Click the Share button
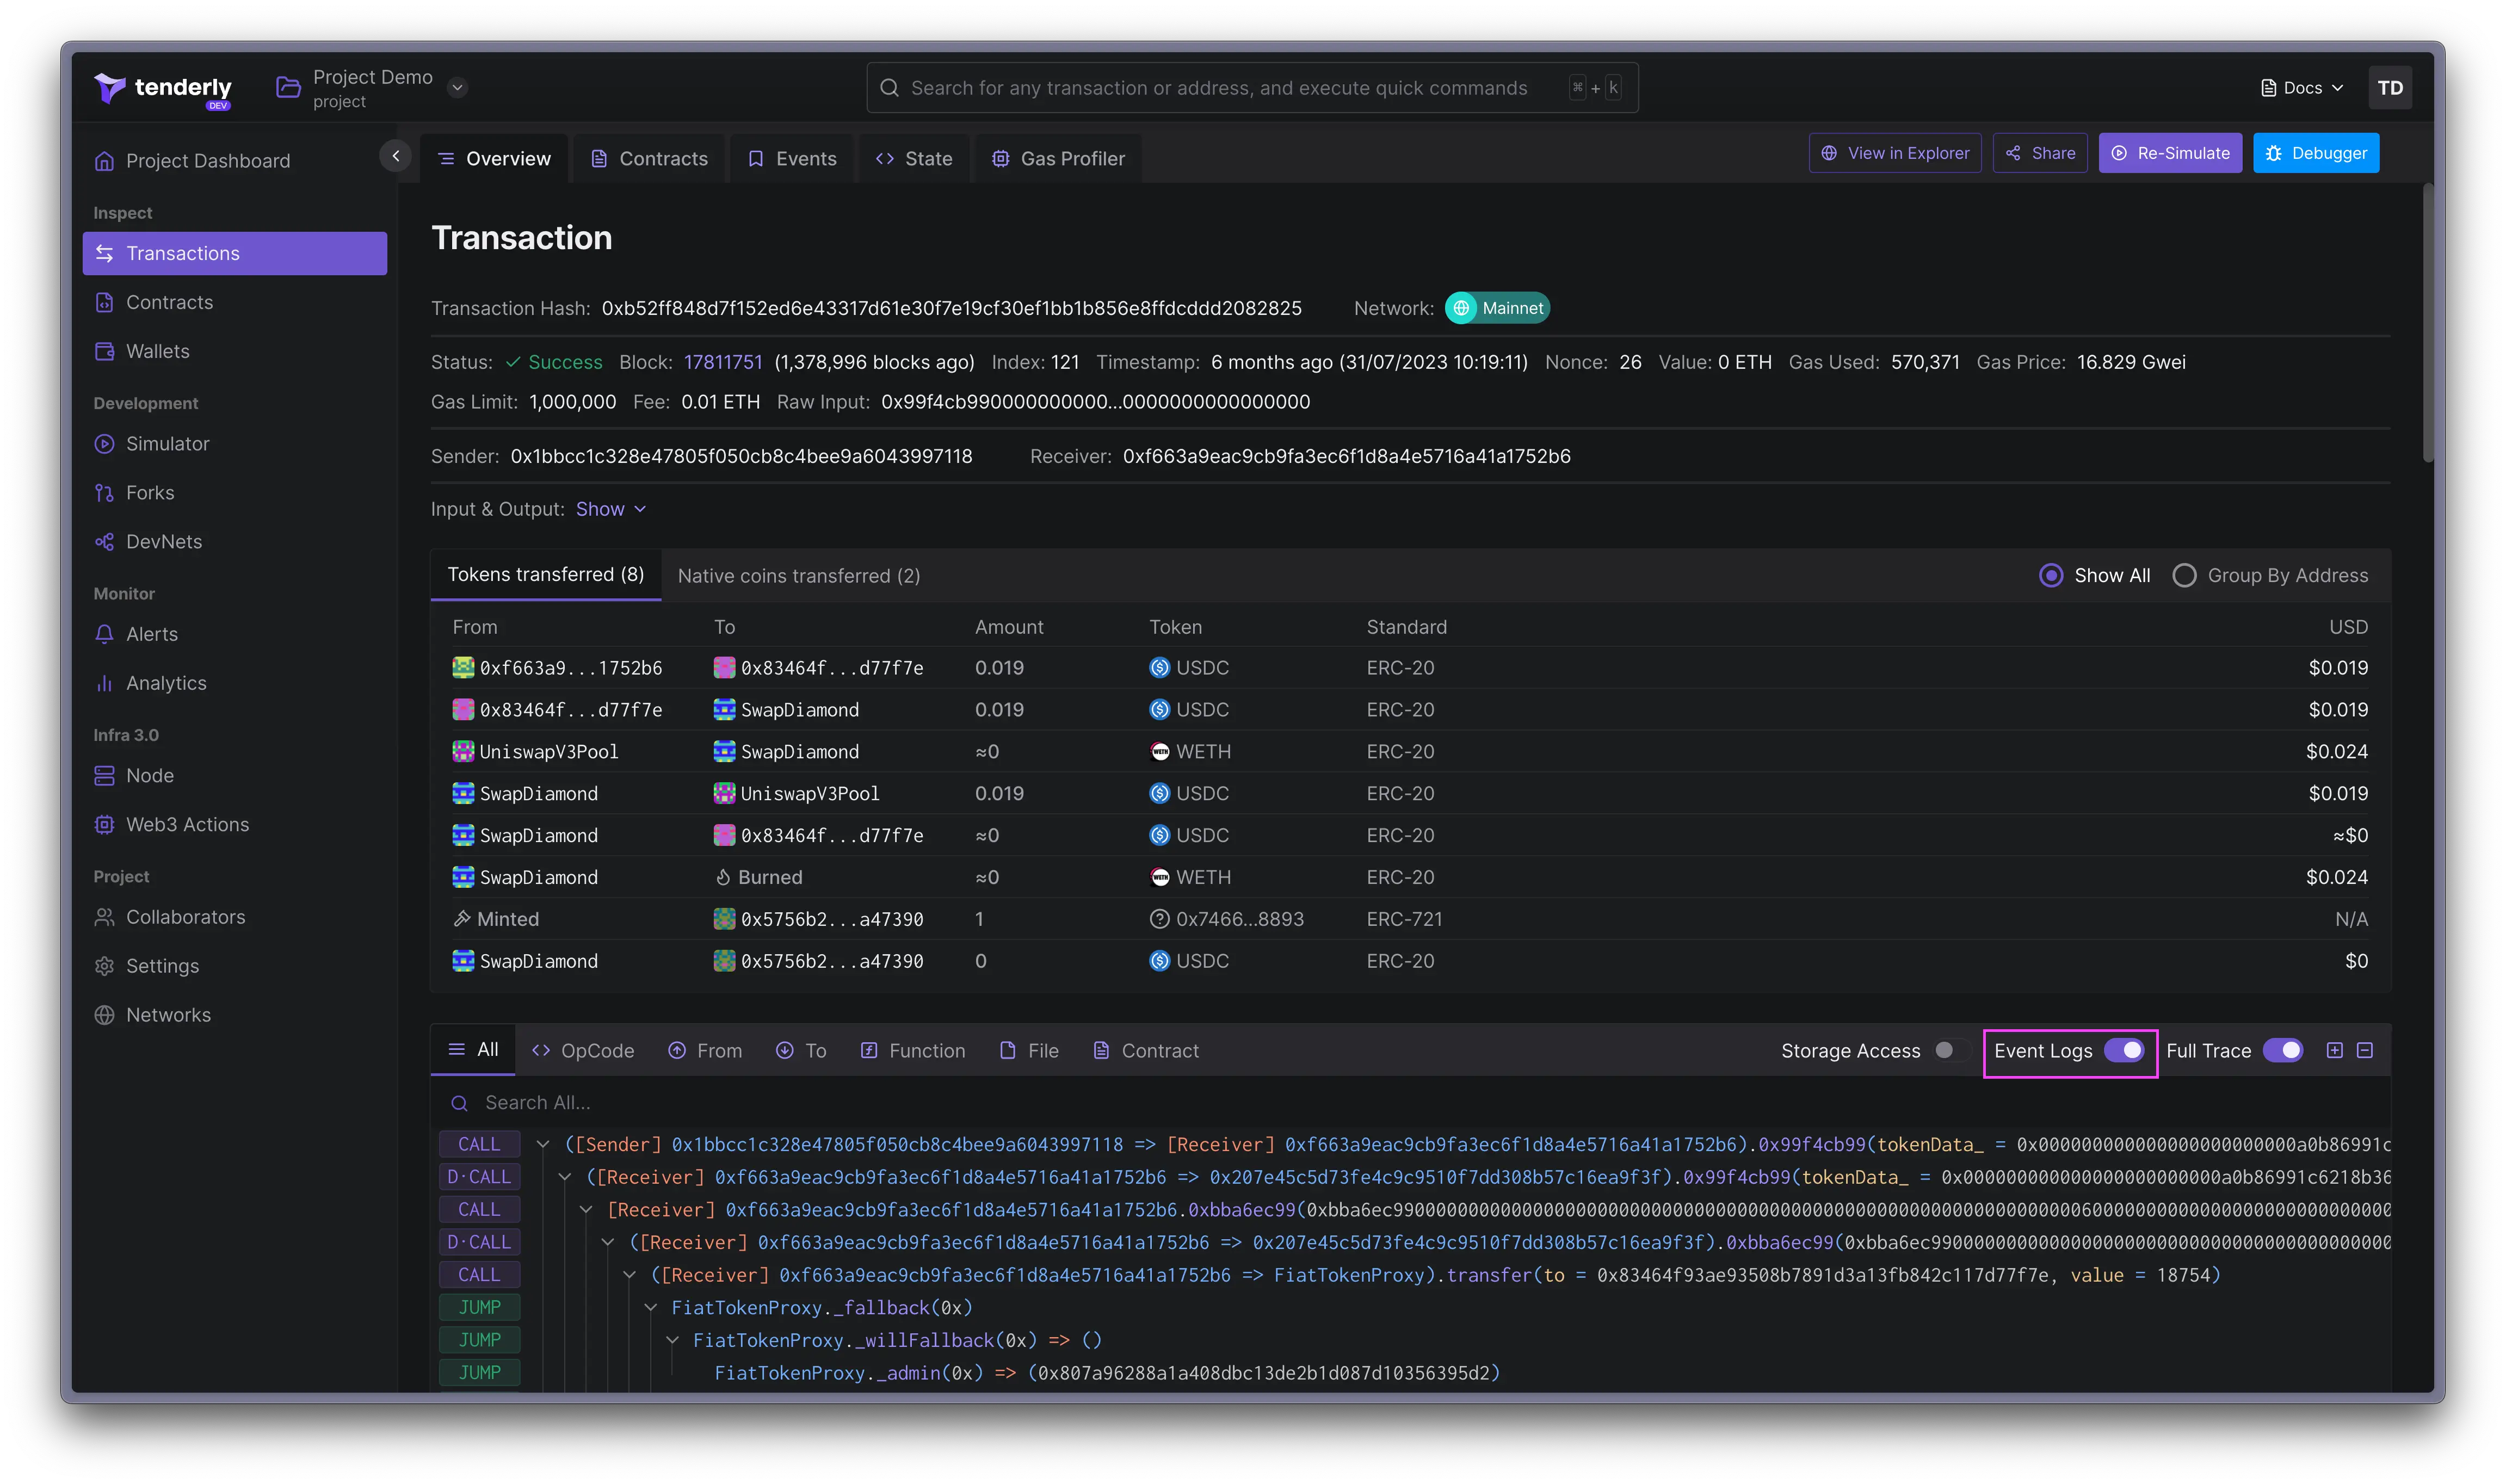This screenshot has height=1484, width=2506. coord(2039,153)
